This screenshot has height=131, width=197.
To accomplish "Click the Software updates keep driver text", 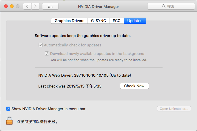I will pyautogui.click(x=83, y=36).
